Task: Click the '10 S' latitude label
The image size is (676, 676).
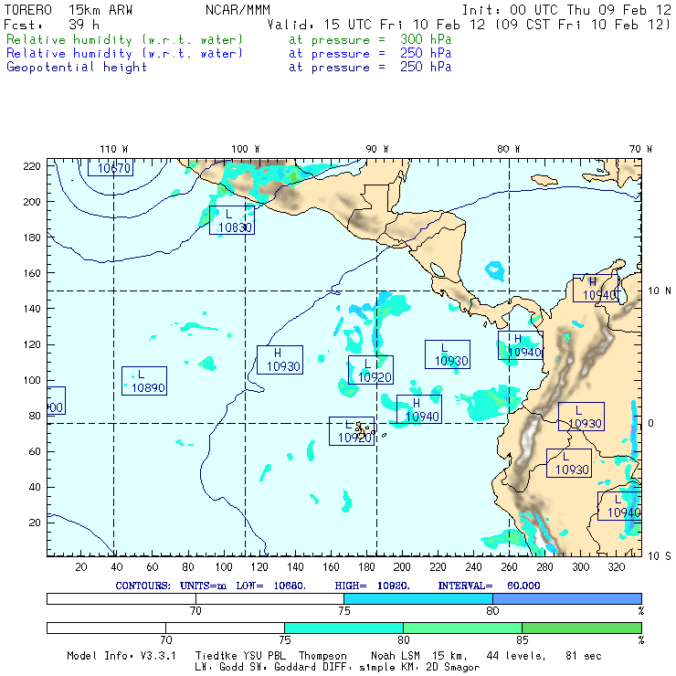Action: point(660,556)
